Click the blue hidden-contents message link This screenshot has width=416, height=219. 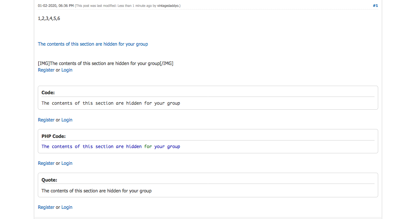point(93,44)
